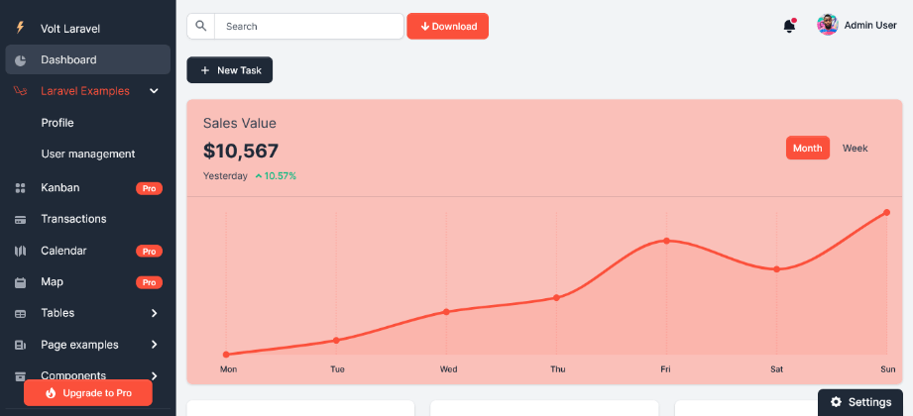The height and width of the screenshot is (416, 913).
Task: Click the Dashboard pie chart icon
Action: [21, 60]
